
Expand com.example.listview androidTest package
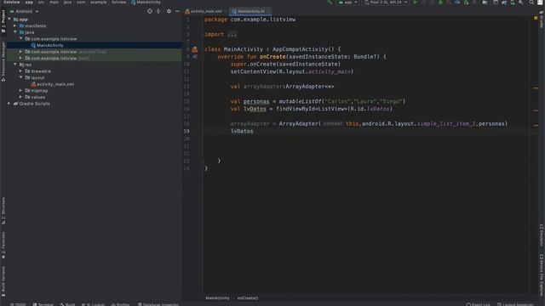click(x=20, y=51)
